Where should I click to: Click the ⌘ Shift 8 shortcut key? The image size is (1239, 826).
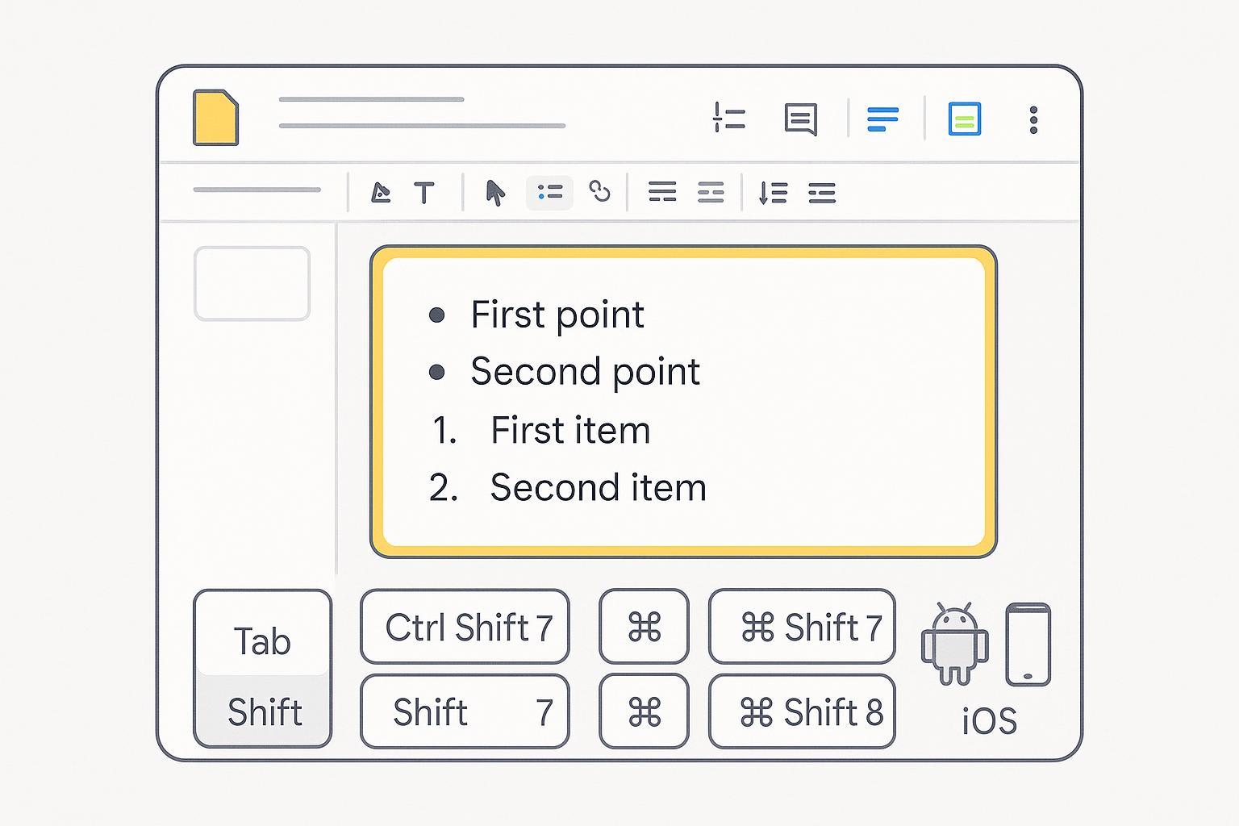(802, 711)
